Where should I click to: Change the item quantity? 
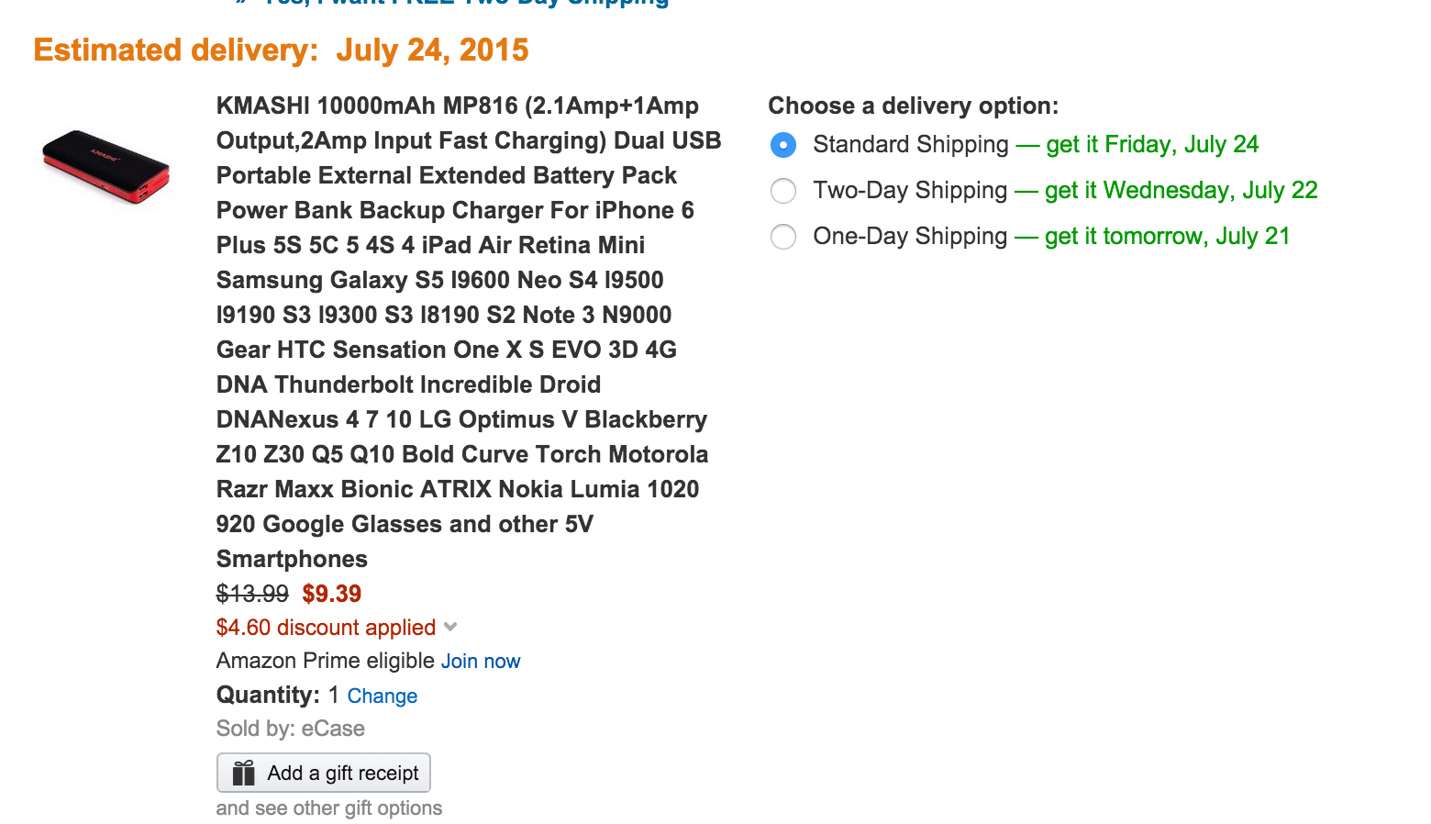click(382, 696)
